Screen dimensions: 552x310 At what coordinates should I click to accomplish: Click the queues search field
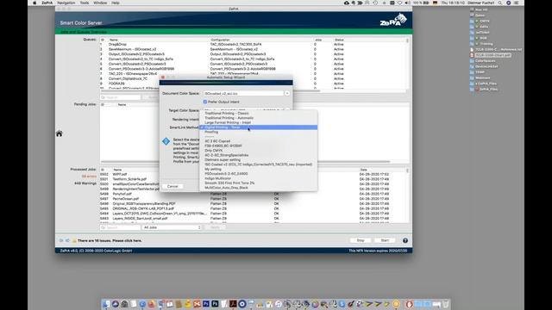121,97
